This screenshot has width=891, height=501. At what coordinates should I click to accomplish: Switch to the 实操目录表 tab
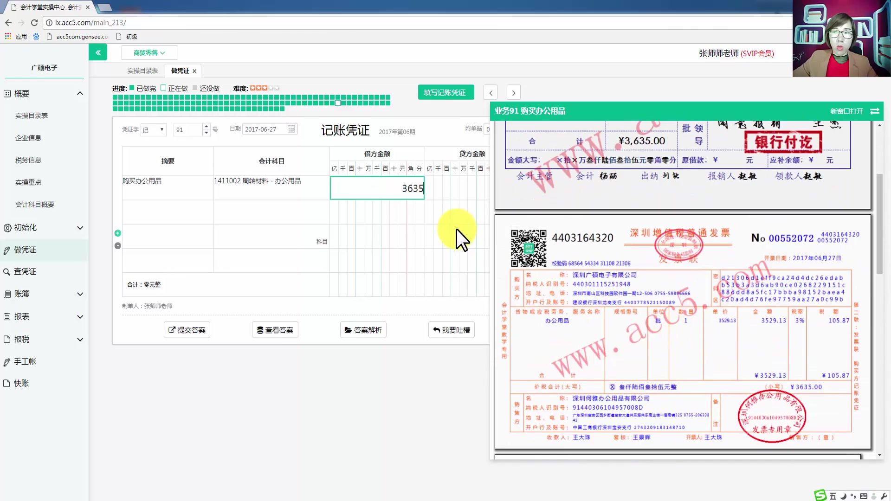point(142,71)
